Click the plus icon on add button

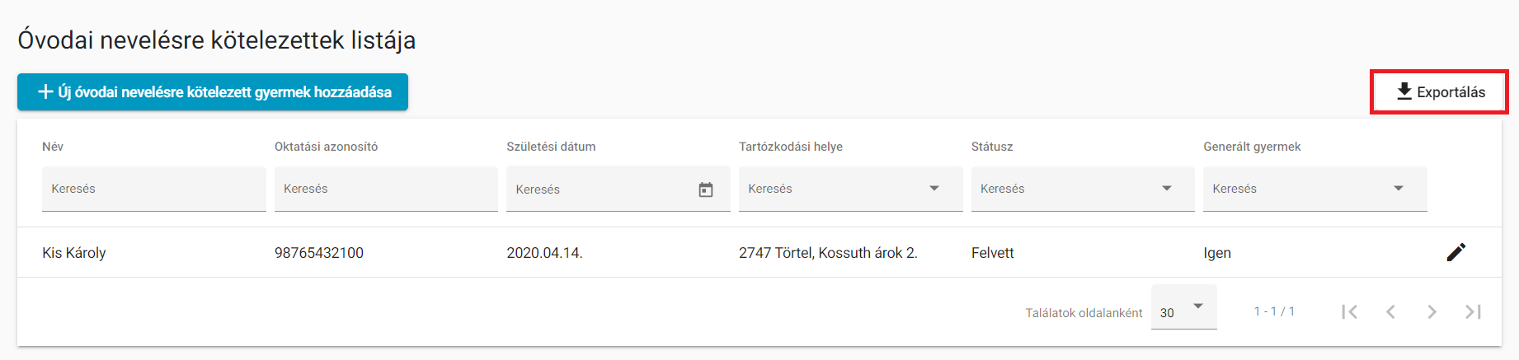pos(46,92)
